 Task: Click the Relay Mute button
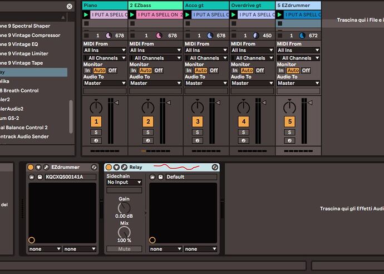tap(124, 249)
